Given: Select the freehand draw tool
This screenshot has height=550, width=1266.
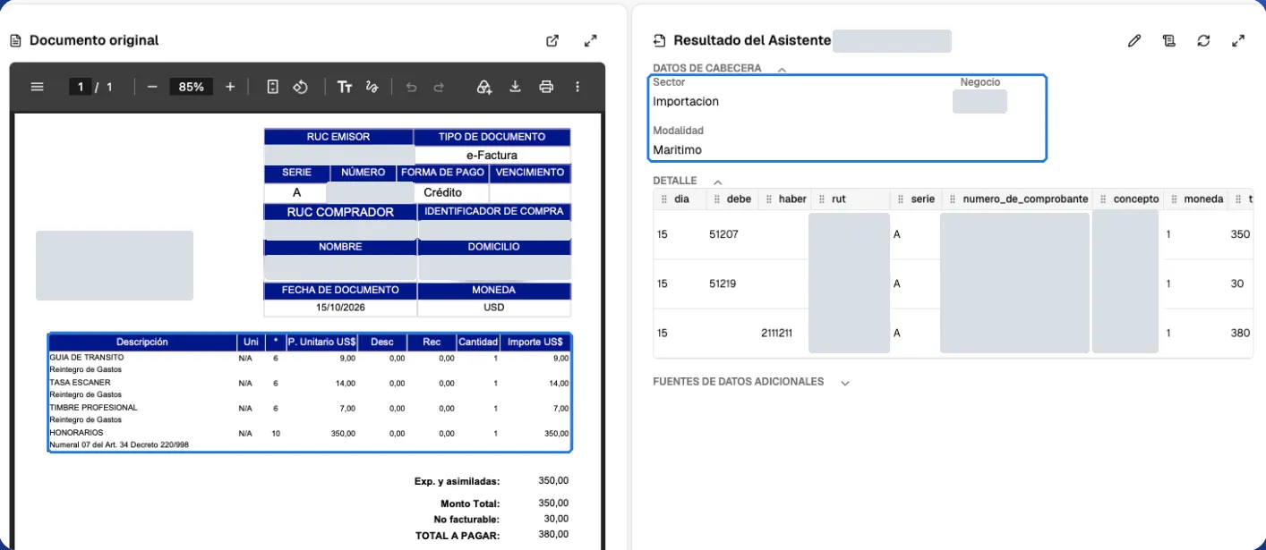Looking at the screenshot, I should (372, 87).
